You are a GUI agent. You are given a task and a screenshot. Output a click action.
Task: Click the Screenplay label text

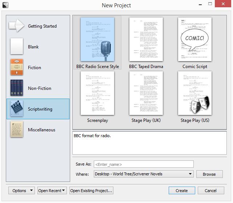97,120
